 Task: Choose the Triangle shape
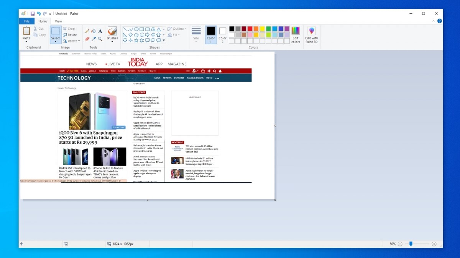159,29
